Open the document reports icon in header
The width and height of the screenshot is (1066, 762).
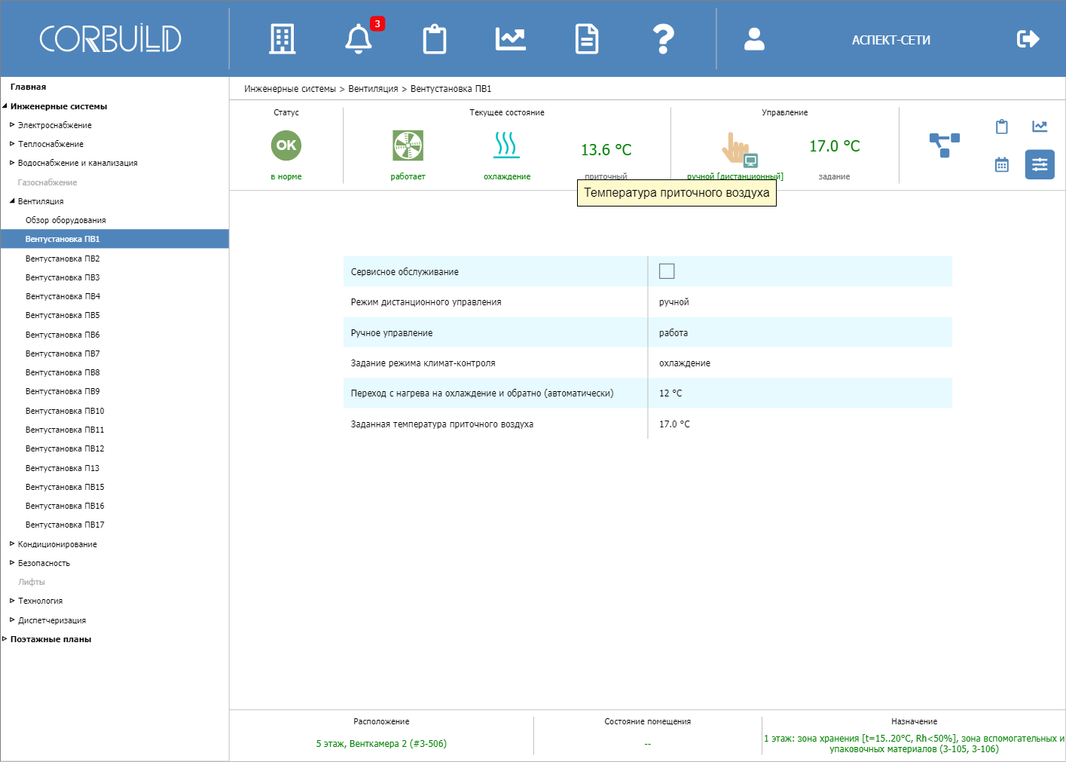(x=587, y=39)
